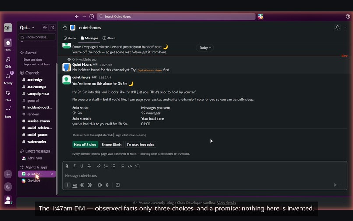Star the quiet-hours conversation
The width and height of the screenshot is (353, 221).
pyautogui.click(x=65, y=28)
